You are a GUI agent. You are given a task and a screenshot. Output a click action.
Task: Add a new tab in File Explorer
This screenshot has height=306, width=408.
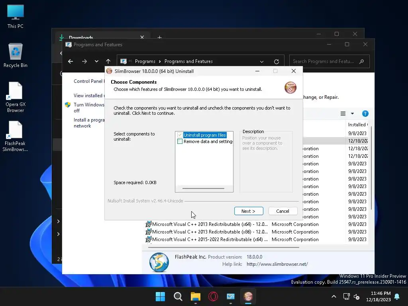[x=159, y=37]
